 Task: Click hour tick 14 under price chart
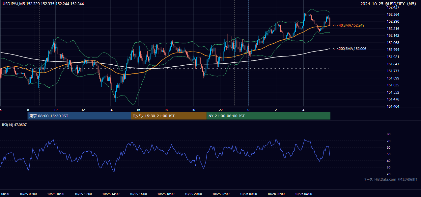point(111,110)
